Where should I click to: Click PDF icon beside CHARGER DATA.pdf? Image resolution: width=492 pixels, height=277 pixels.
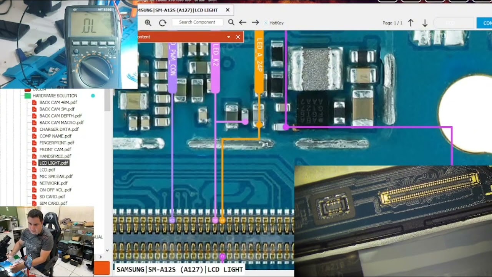pos(34,129)
